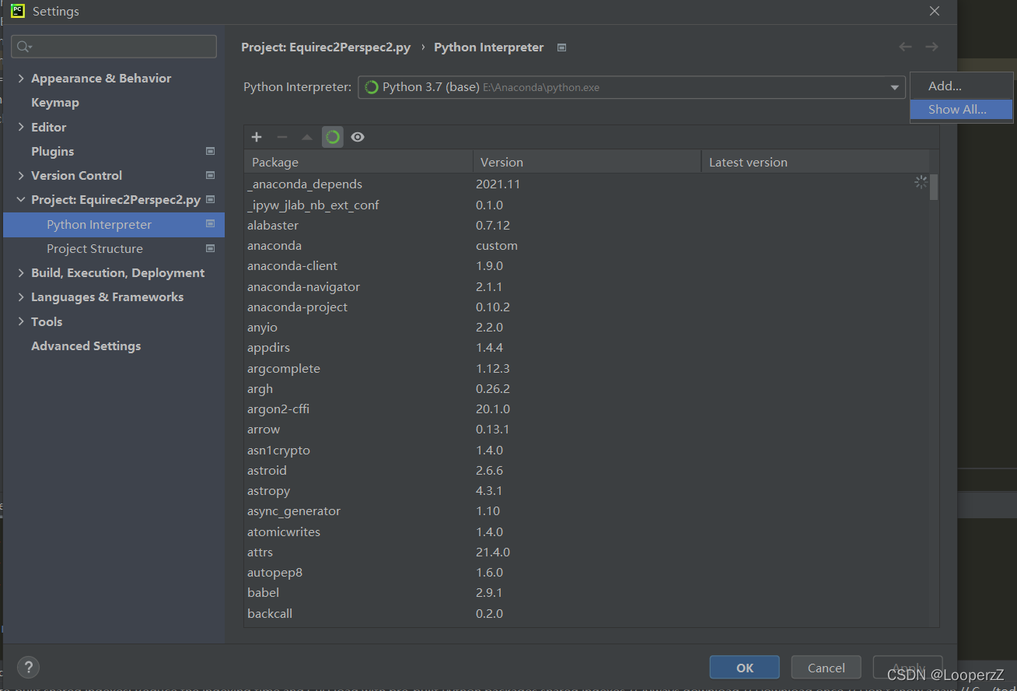Click the icon beside Project: Equirec2Perspec2.py in the tree

[x=210, y=200]
